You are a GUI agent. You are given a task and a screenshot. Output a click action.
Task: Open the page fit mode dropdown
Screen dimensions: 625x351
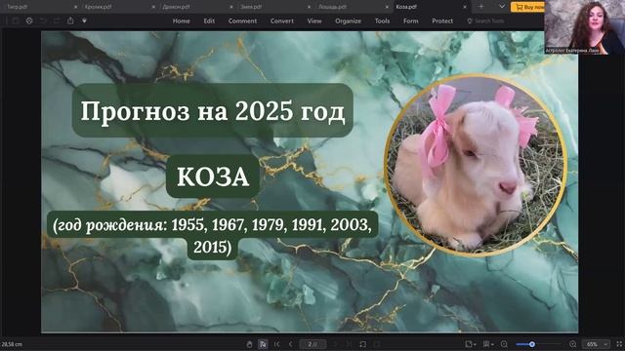[x=471, y=344]
